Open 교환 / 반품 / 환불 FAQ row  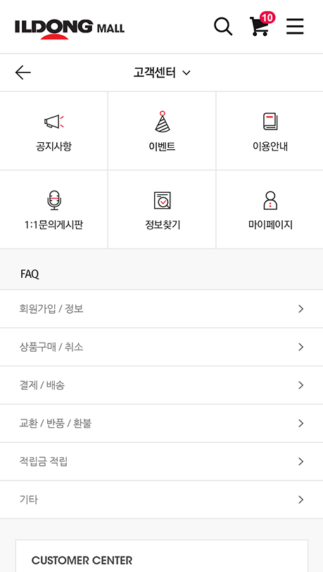point(161,423)
